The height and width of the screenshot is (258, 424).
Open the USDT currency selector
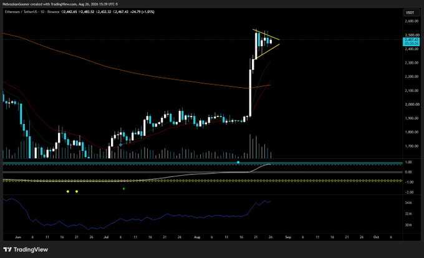pyautogui.click(x=412, y=12)
